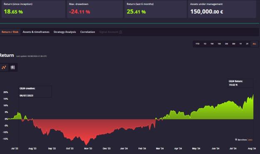Screen dimensions: 260x154
Task: Select the 3M time range
Action: pos(226,44)
